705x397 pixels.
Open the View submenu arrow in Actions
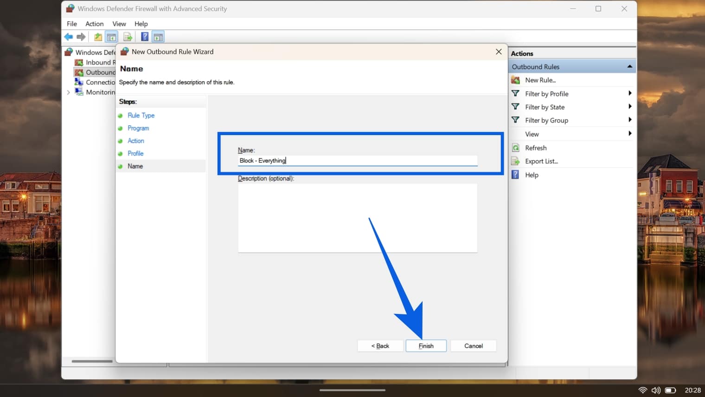(630, 134)
